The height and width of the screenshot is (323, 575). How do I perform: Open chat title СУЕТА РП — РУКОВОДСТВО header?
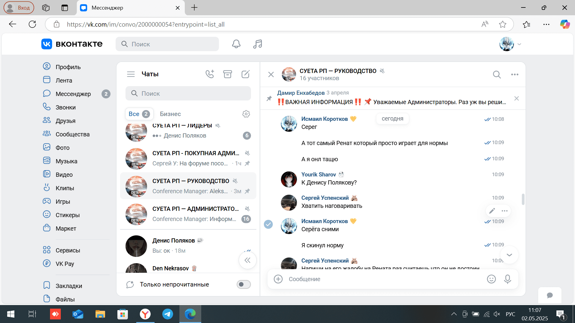pos(338,71)
